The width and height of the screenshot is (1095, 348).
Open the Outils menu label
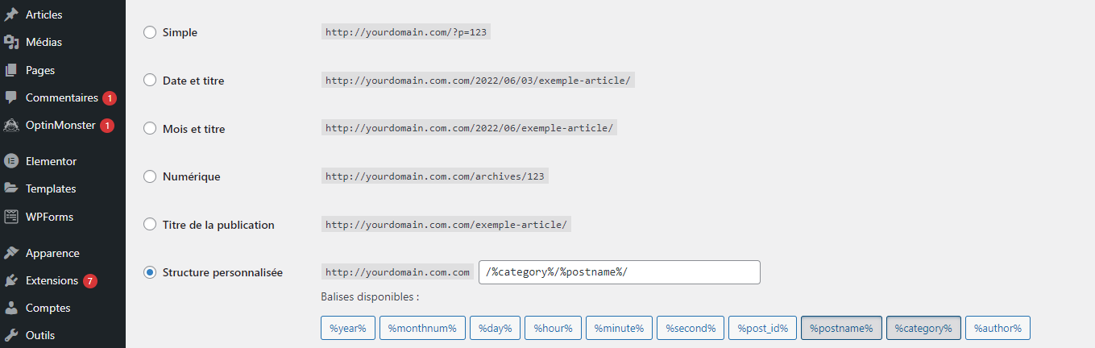(40, 335)
